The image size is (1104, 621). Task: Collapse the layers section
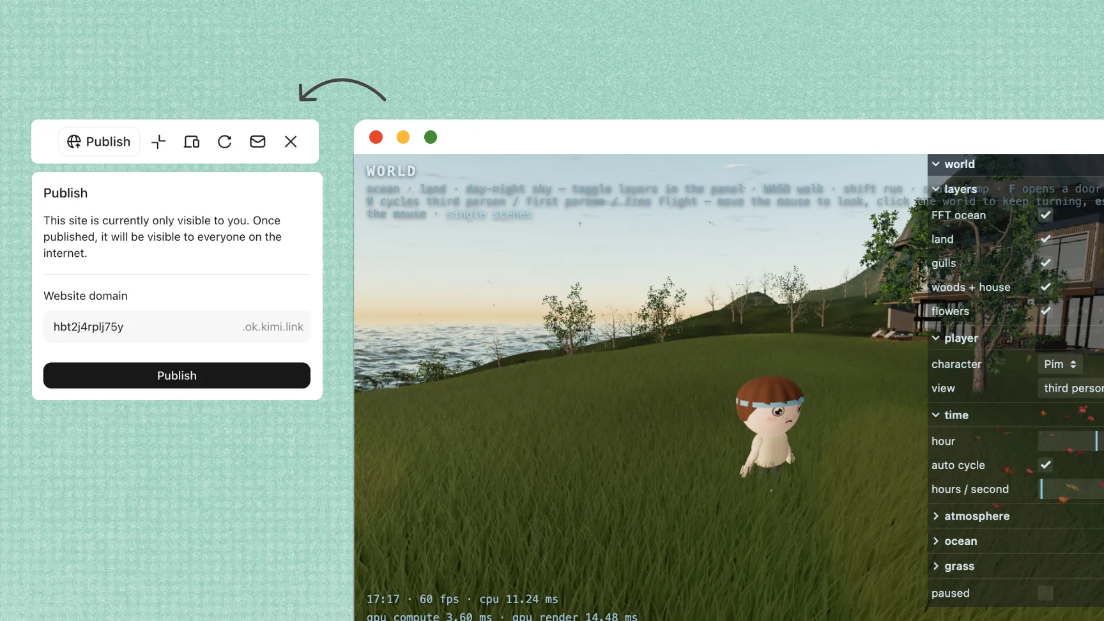[x=1016, y=189]
